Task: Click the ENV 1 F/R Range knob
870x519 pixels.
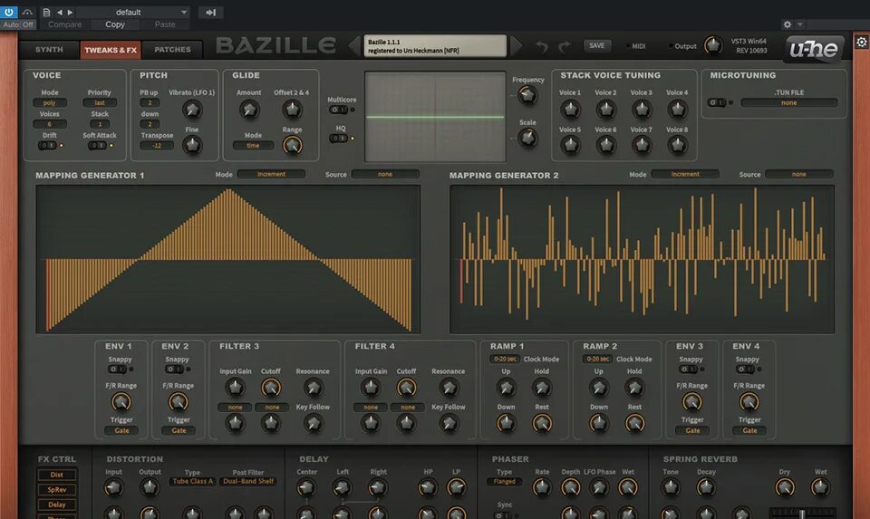Action: (x=121, y=401)
